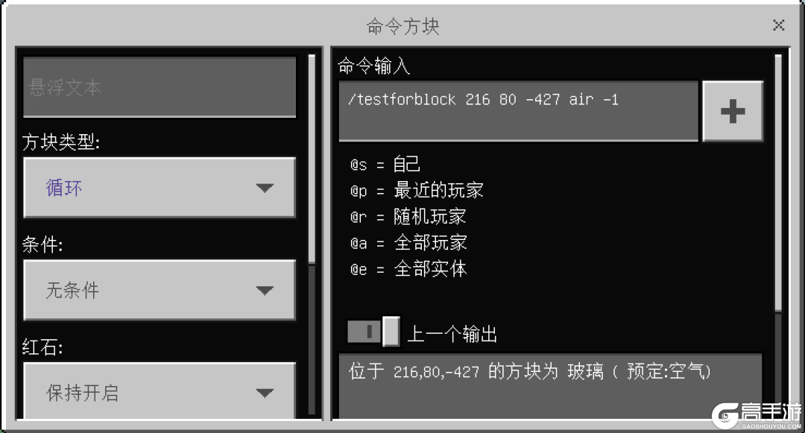Image resolution: width=805 pixels, height=433 pixels.
Task: Click the @r = 随机玩家 selector hint
Action: tap(408, 216)
